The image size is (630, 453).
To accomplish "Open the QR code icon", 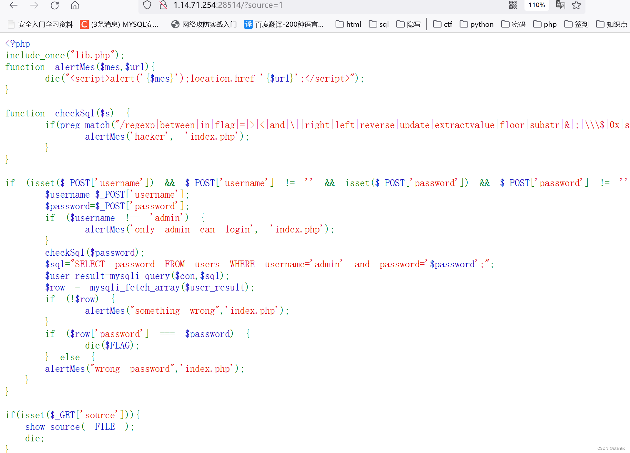I will point(513,5).
